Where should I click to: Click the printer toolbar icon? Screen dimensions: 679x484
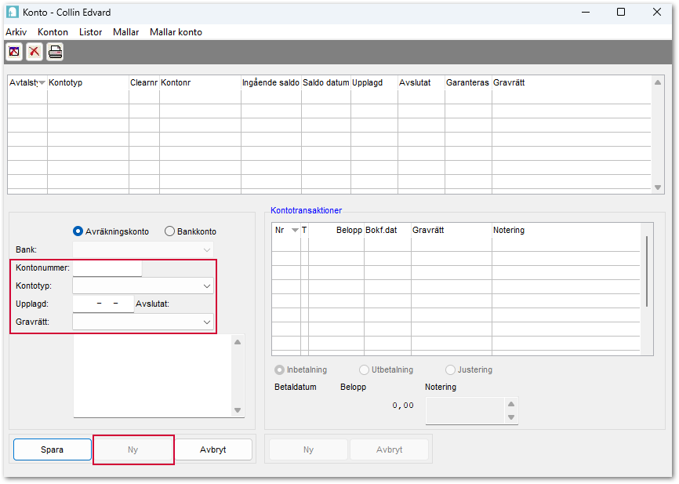(55, 52)
